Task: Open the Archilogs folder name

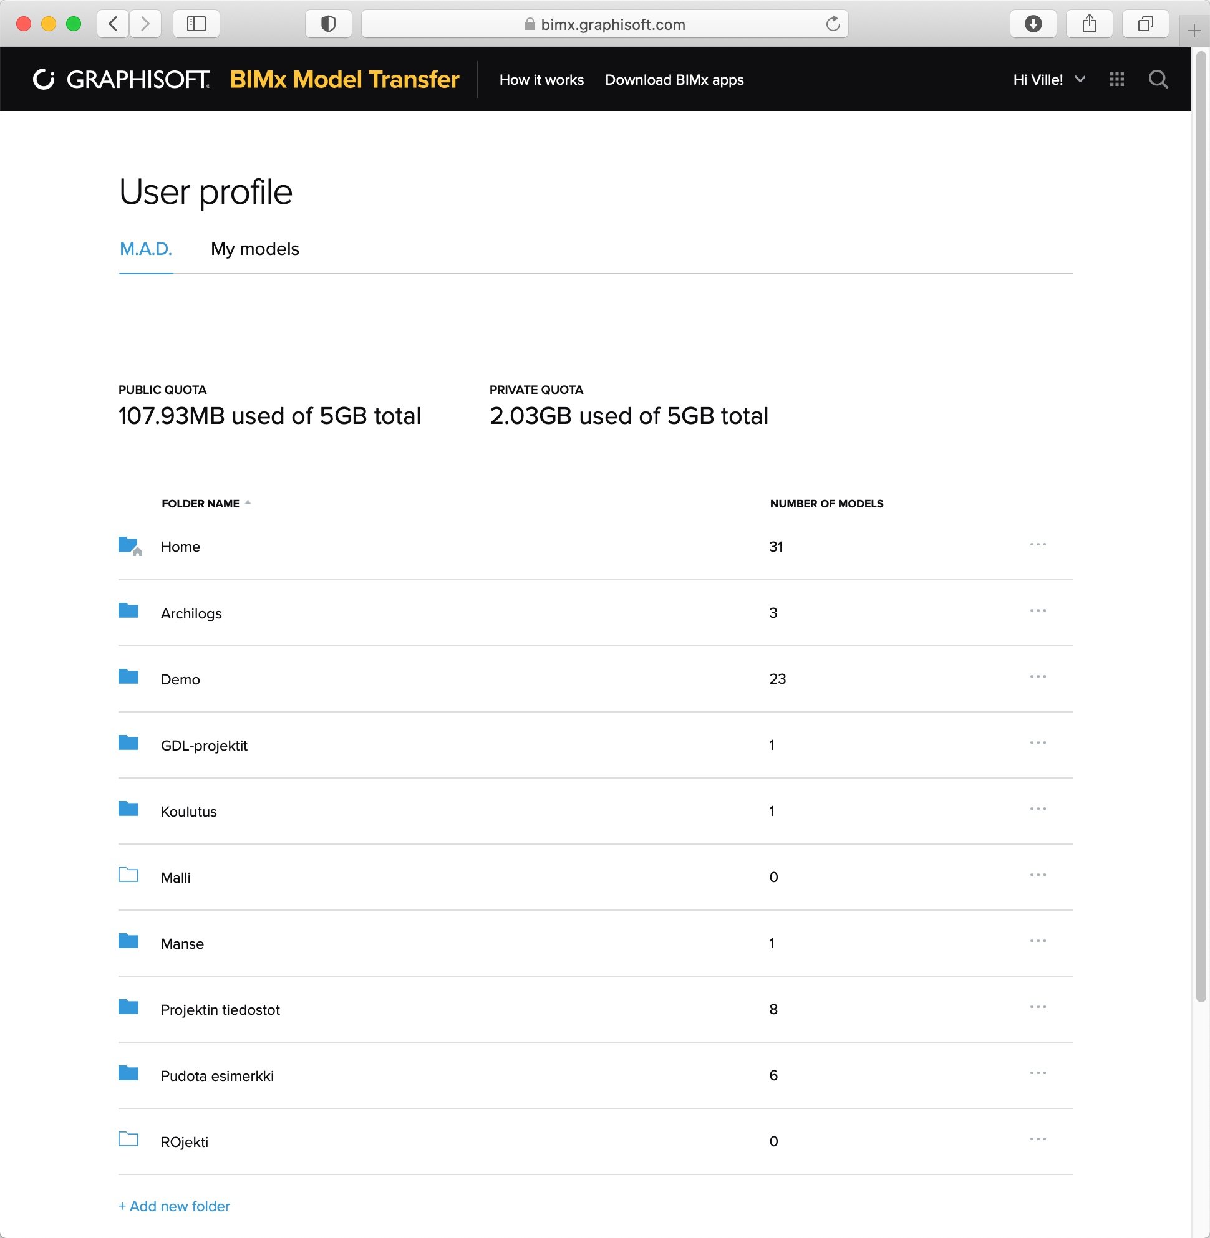Action: (191, 613)
